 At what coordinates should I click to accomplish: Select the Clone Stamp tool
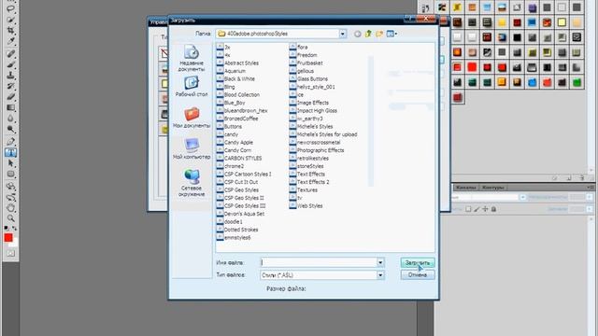(10, 76)
